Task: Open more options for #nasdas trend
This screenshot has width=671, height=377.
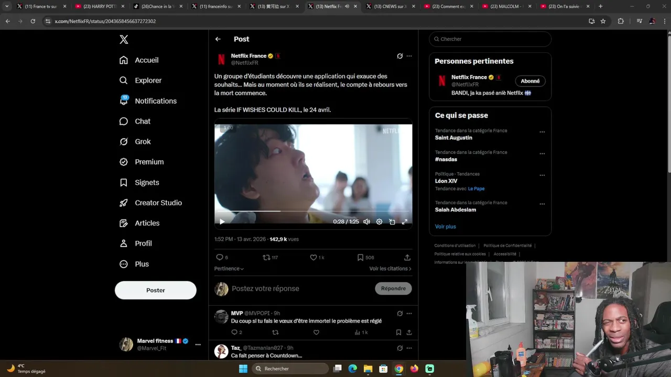Action: 542,153
